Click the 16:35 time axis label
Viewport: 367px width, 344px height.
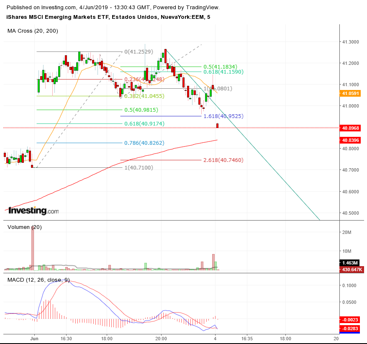247,339
